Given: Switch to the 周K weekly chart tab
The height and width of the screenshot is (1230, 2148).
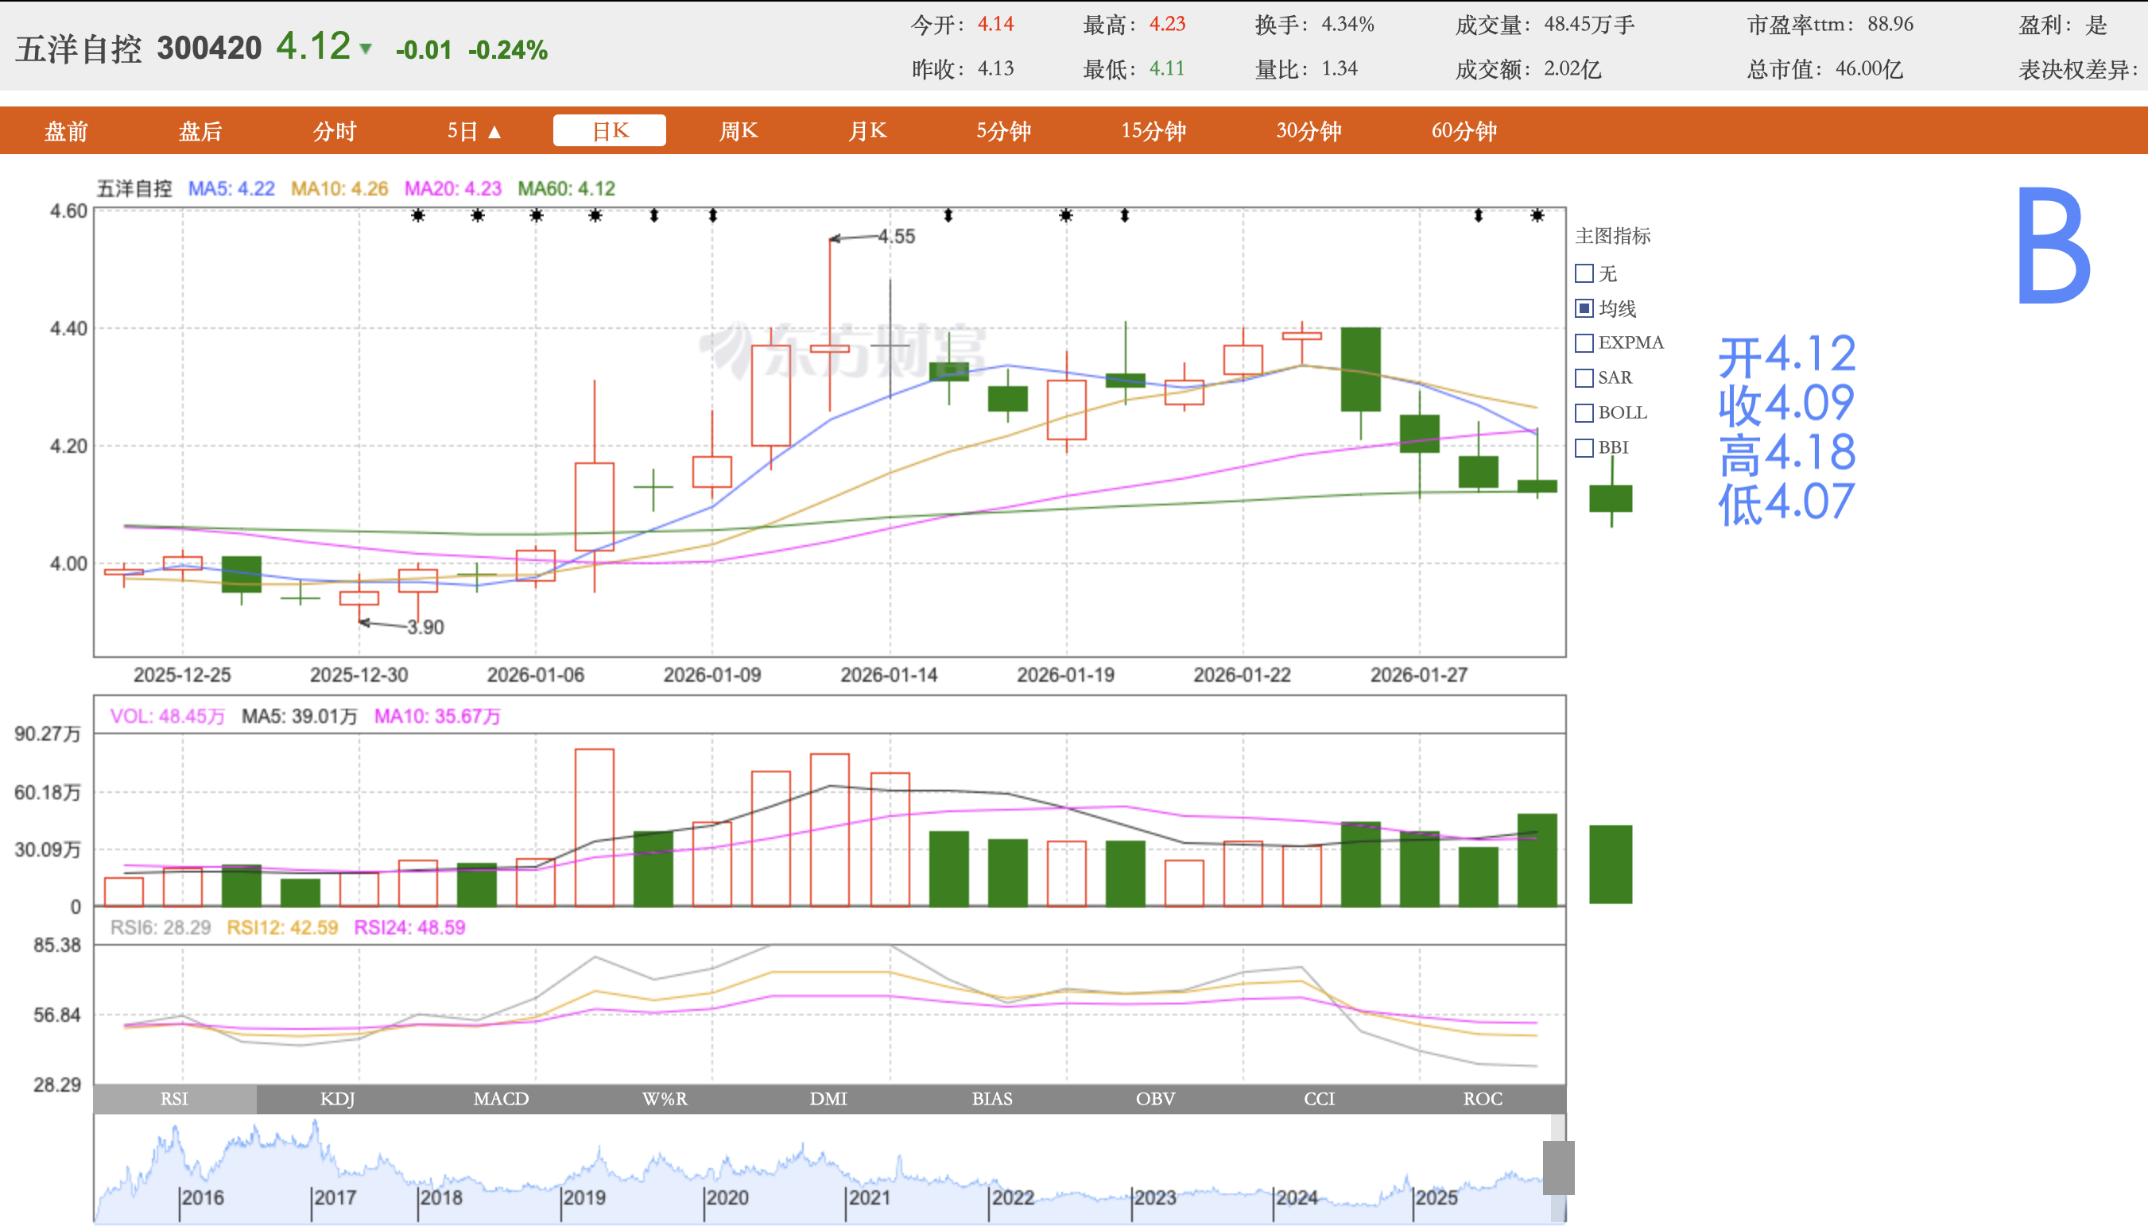Looking at the screenshot, I should click(x=738, y=131).
